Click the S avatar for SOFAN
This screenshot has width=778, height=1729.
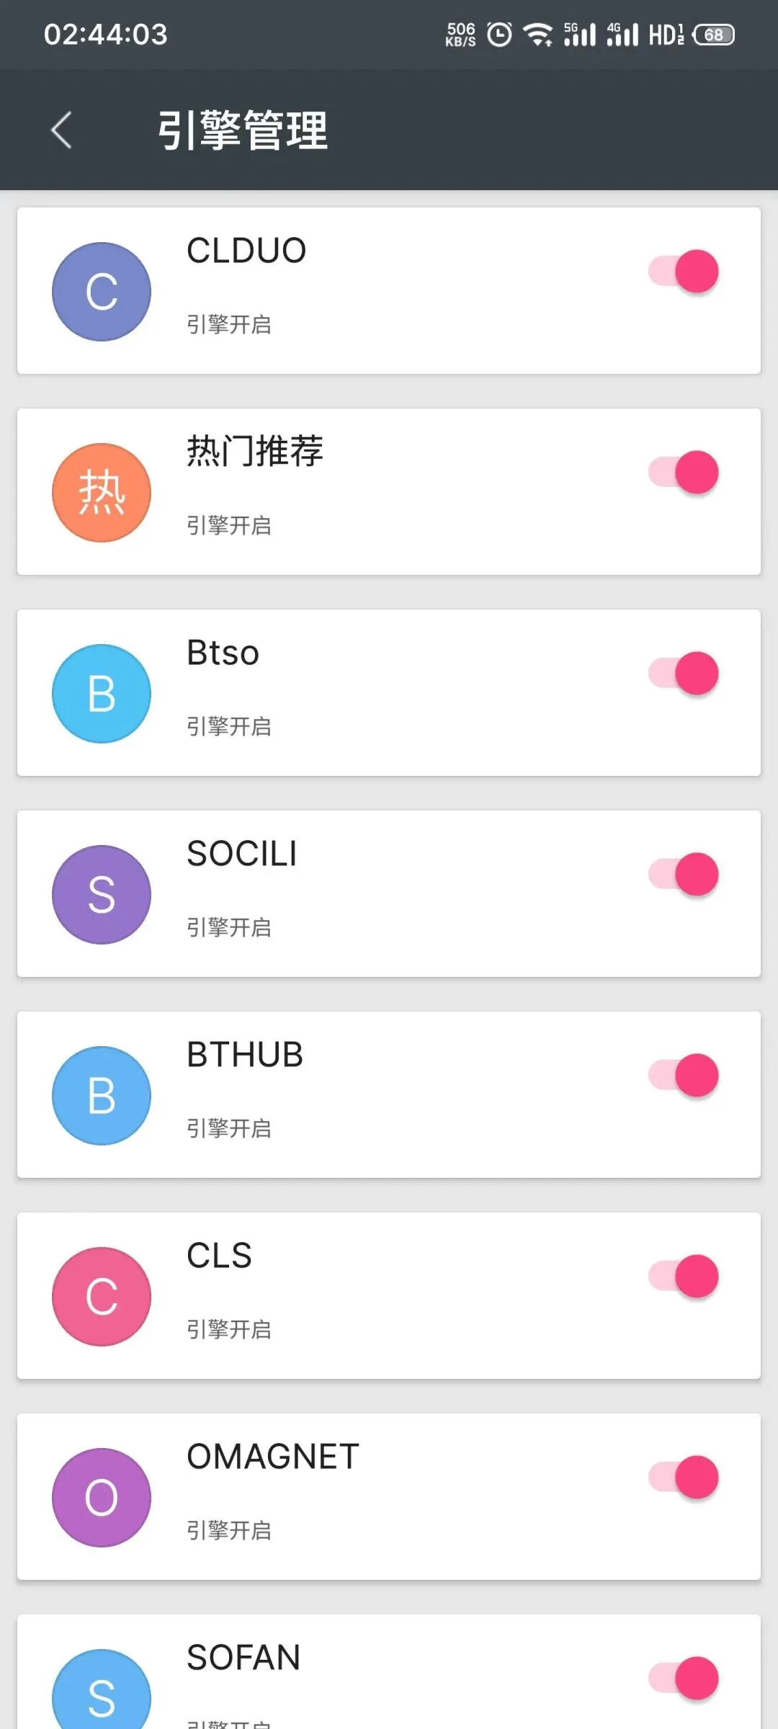(102, 1689)
